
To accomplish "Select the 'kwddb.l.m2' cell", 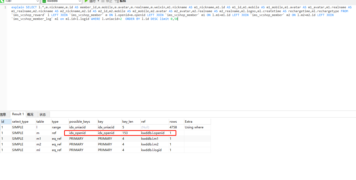I will pyautogui.click(x=155, y=144).
